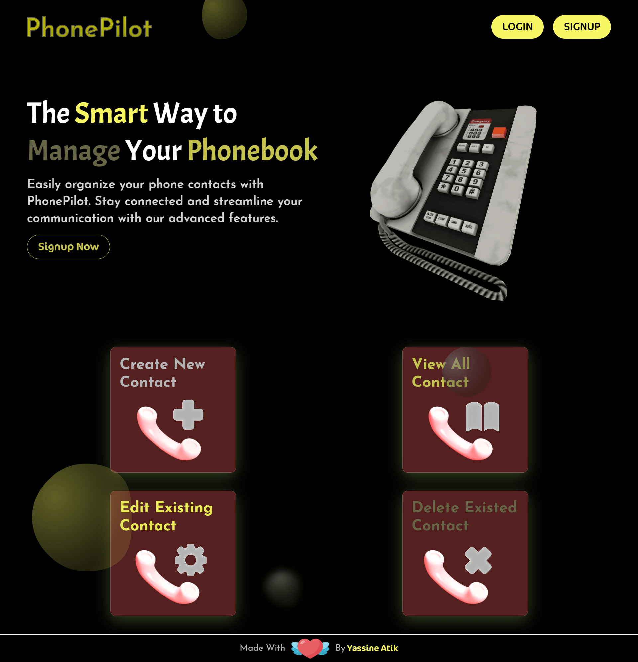Toggle the SIGNUP dropdown option
Screen dimensions: 638x662
[582, 27]
